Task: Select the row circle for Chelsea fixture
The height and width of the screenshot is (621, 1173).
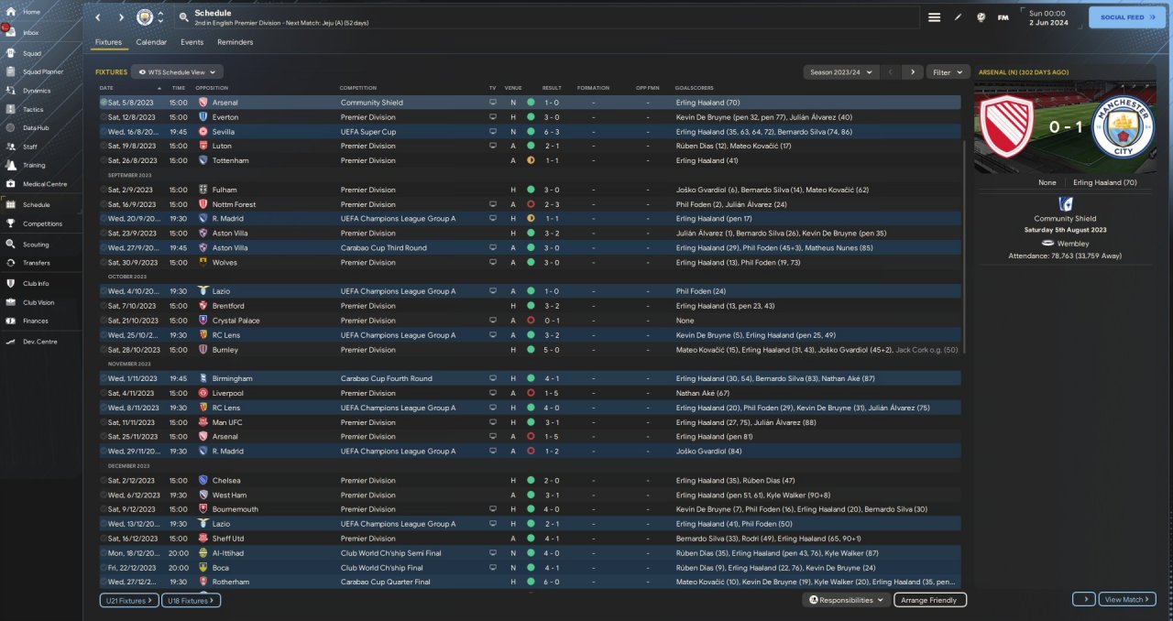Action: [x=104, y=480]
